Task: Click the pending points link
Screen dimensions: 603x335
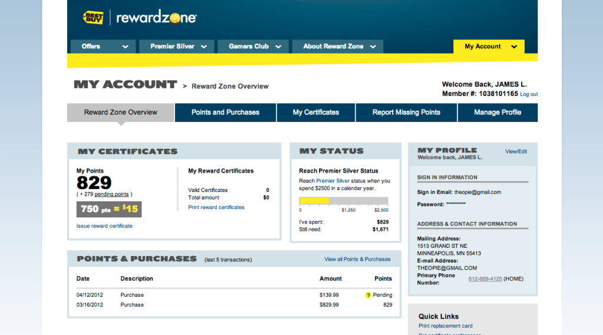Action: [112, 194]
